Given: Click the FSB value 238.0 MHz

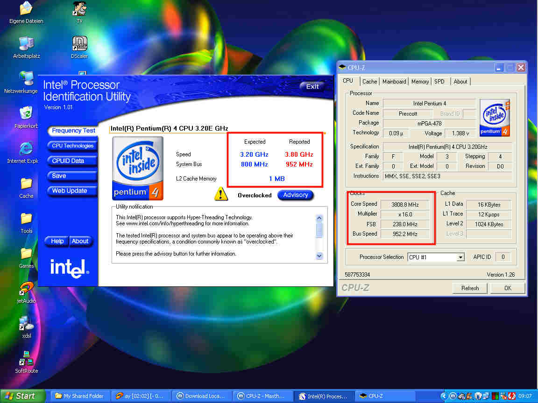Looking at the screenshot, I should click(x=405, y=224).
